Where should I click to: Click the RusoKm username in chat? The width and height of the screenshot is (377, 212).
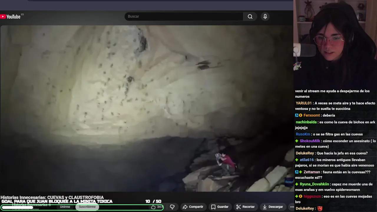pyautogui.click(x=303, y=134)
